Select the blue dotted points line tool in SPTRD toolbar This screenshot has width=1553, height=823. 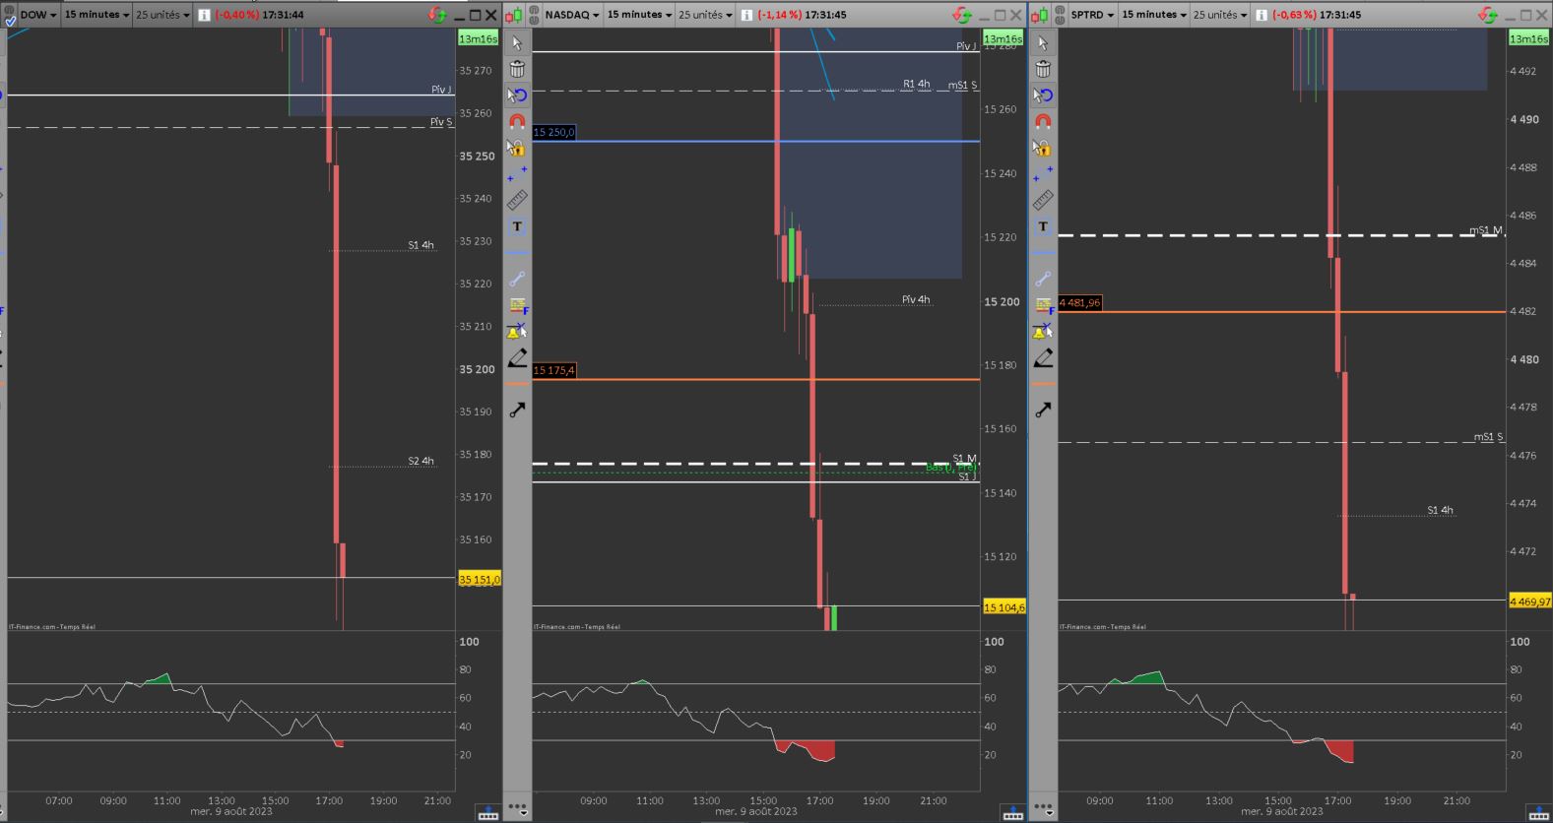[x=1043, y=174]
